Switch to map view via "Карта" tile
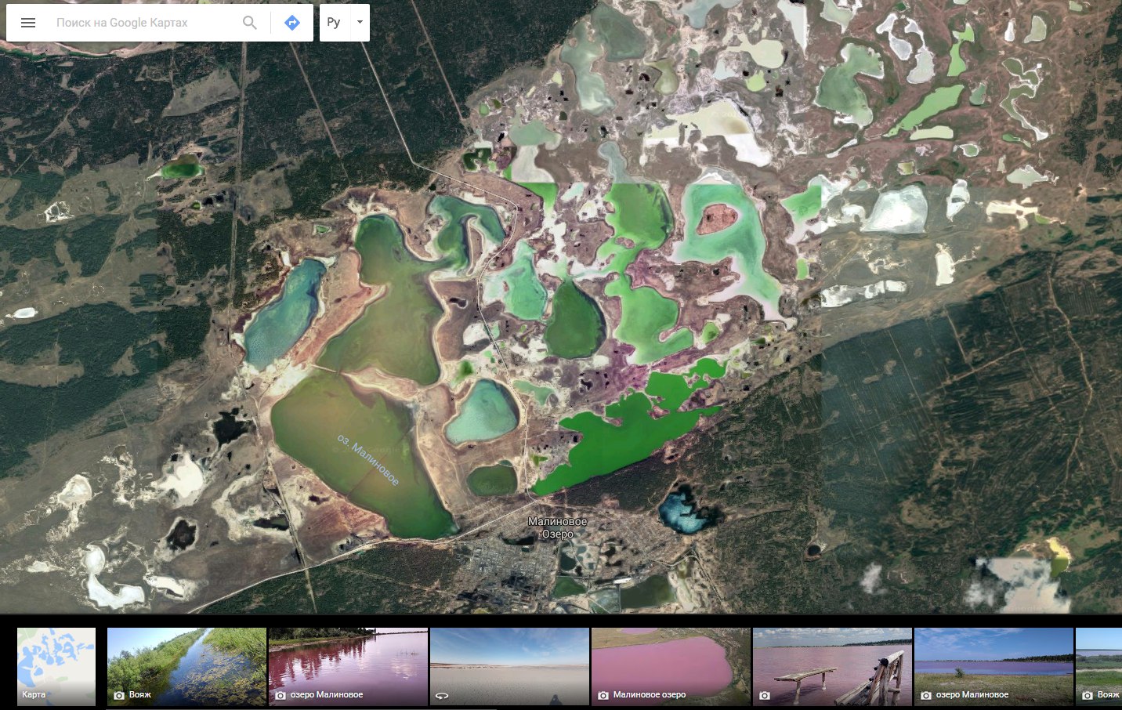Screen dimensions: 1122x710 pyautogui.click(x=56, y=666)
